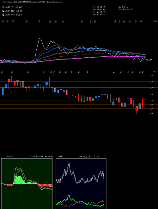Click the white DOW MT legend swatch

3,11
